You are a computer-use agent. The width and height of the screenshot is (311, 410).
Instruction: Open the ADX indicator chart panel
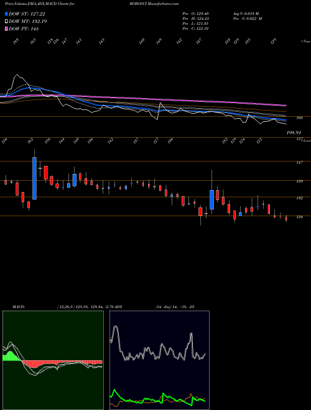[x=159, y=360]
